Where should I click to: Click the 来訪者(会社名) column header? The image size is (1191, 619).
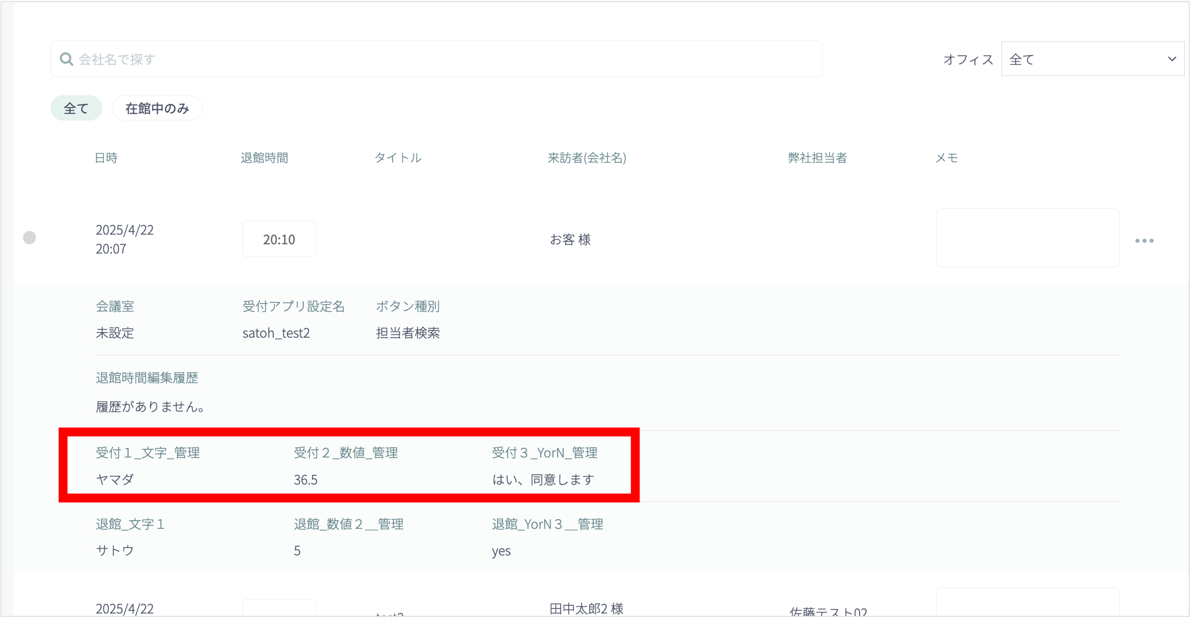587,158
